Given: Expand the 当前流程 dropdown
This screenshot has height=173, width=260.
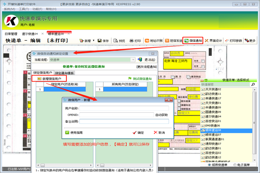Looking at the screenshot, I should click(133, 60).
